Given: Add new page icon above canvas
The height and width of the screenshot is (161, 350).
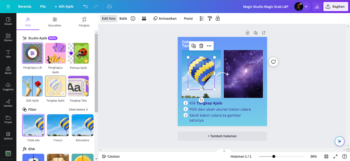Looking at the screenshot, I should 264,33.
